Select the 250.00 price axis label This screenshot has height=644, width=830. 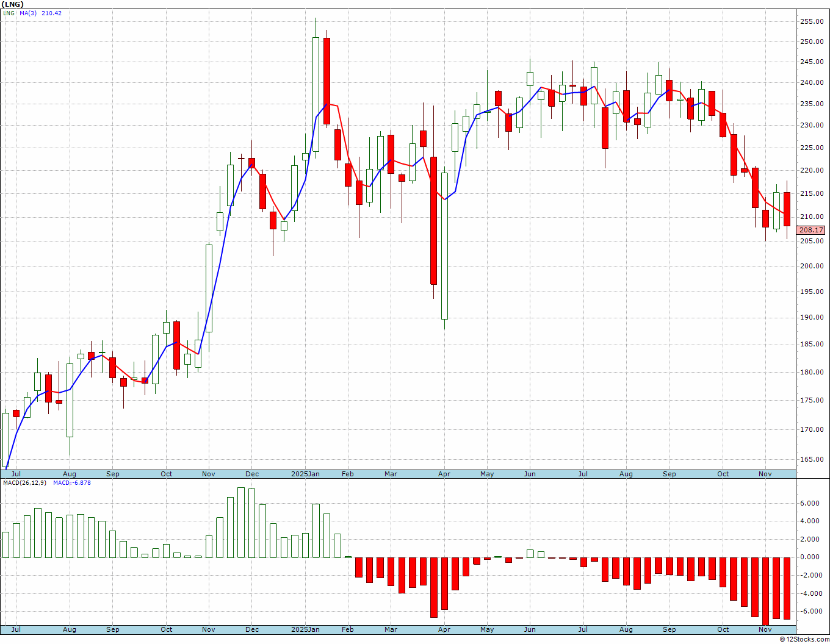811,41
